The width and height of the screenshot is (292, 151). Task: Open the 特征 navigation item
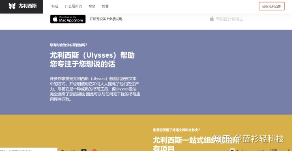55,6
